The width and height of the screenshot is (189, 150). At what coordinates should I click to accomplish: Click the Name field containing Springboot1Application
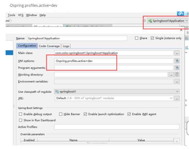[x=77, y=38]
